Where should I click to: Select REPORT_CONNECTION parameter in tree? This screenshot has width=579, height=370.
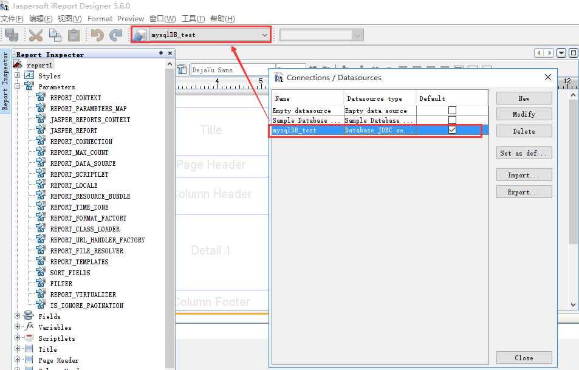(x=81, y=142)
